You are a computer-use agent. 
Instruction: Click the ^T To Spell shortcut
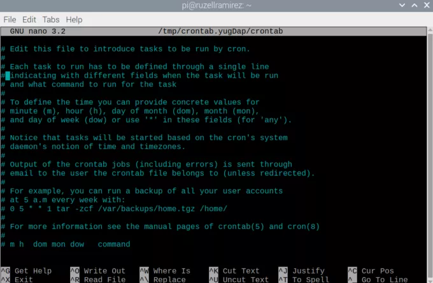[304, 279]
